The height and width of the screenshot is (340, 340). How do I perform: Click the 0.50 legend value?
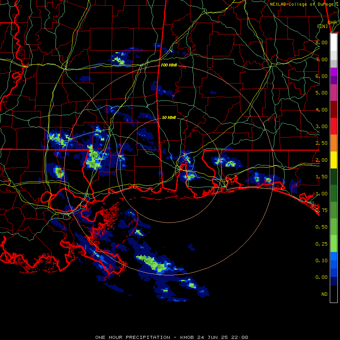321,227
